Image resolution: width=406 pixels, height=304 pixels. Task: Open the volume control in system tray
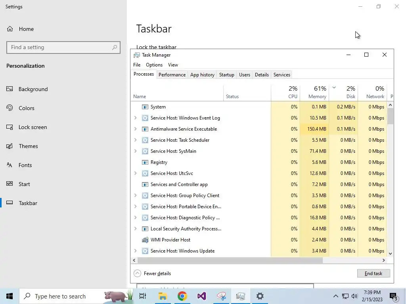354,296
